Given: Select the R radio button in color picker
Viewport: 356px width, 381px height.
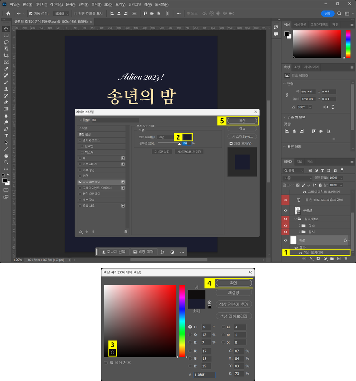Looking at the screenshot, I should pyautogui.click(x=190, y=351).
